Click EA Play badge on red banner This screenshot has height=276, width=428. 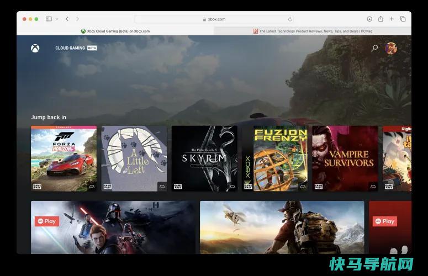coord(385,221)
